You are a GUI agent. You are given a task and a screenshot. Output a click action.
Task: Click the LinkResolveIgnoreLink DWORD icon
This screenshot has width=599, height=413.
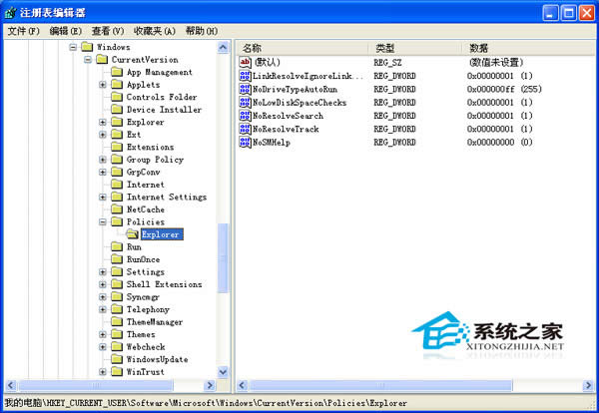coord(245,76)
